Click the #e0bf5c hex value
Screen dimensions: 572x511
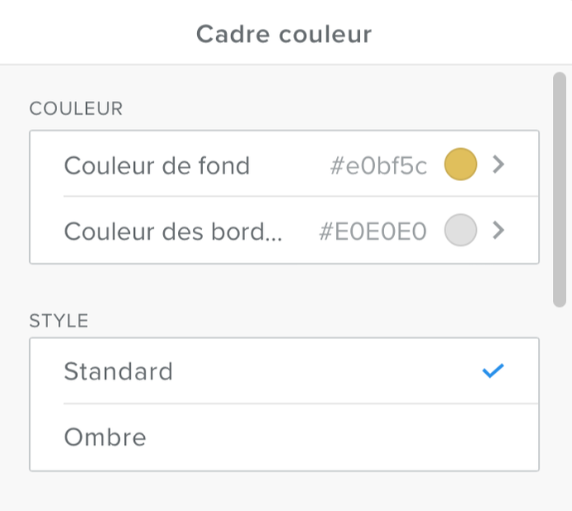(378, 166)
